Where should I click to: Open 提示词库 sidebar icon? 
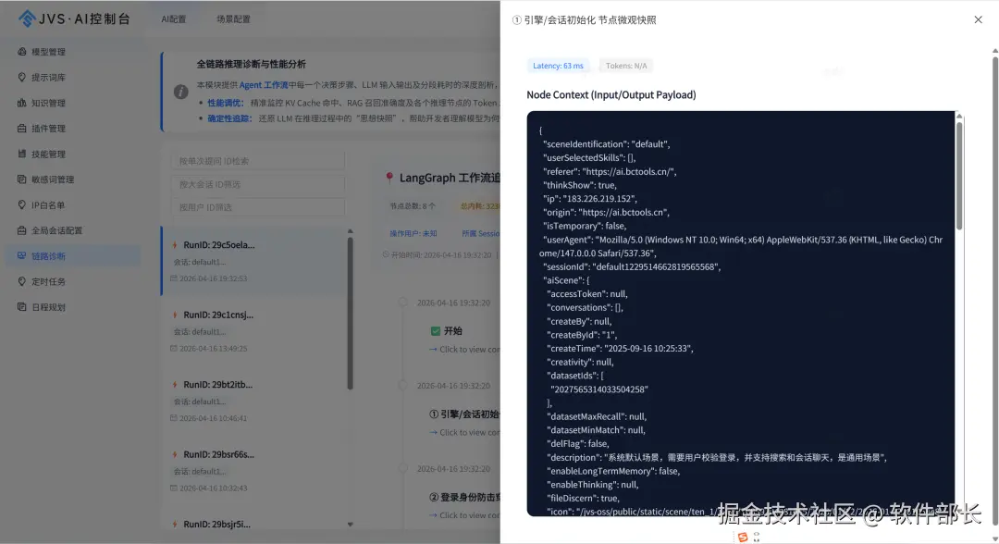click(x=21, y=77)
